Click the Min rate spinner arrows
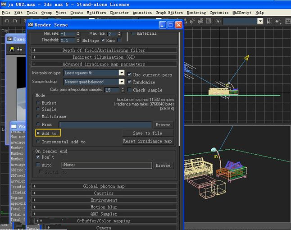This screenshot has width=291, height=230. click(x=78, y=34)
